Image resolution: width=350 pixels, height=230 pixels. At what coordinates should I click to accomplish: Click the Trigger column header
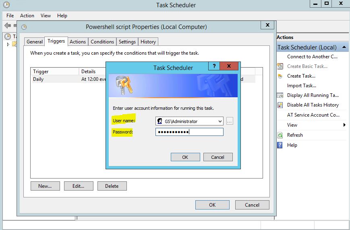coord(55,72)
